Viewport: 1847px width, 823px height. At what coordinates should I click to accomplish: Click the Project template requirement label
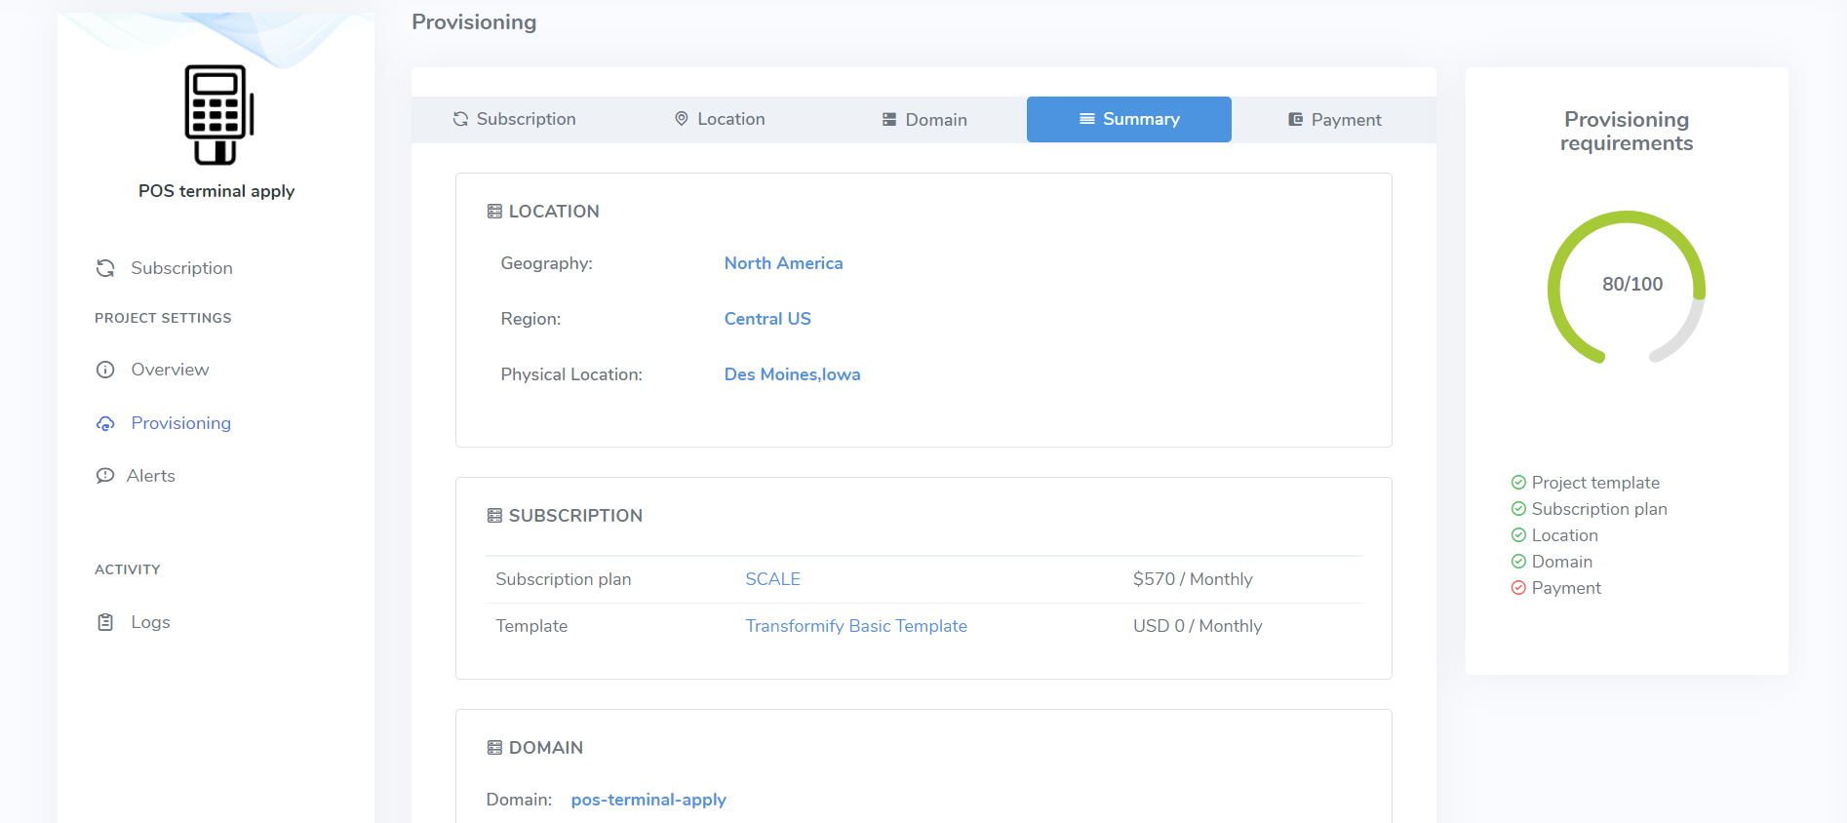coord(1595,483)
